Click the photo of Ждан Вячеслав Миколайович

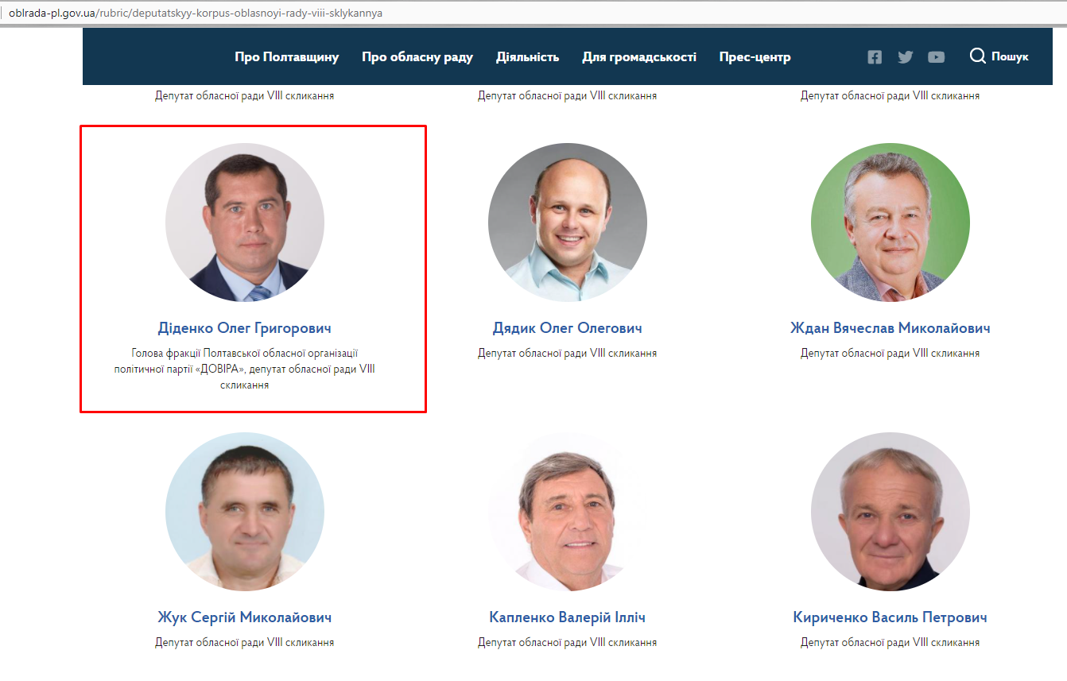(890, 222)
